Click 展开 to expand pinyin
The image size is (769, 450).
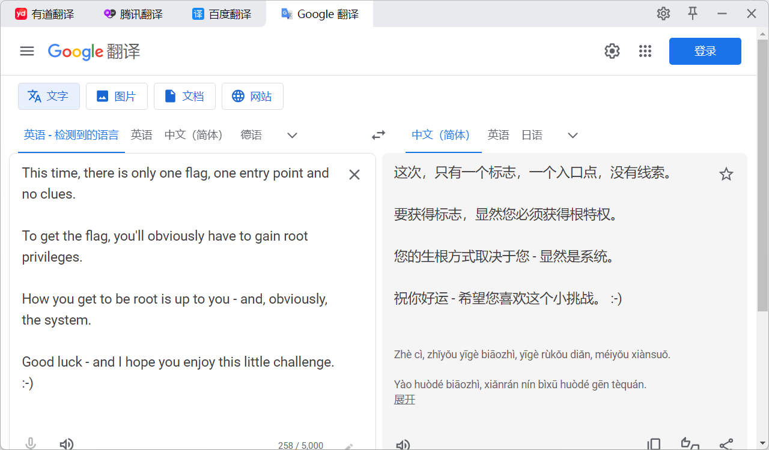404,400
